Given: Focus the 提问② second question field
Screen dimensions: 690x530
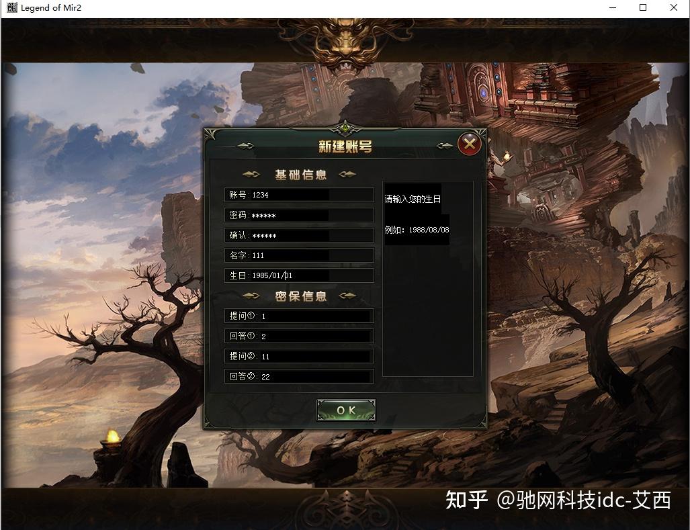Looking at the screenshot, I should click(299, 356).
